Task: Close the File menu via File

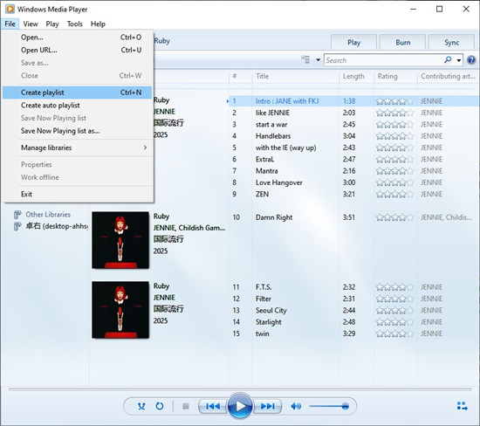Action: [x=10, y=24]
